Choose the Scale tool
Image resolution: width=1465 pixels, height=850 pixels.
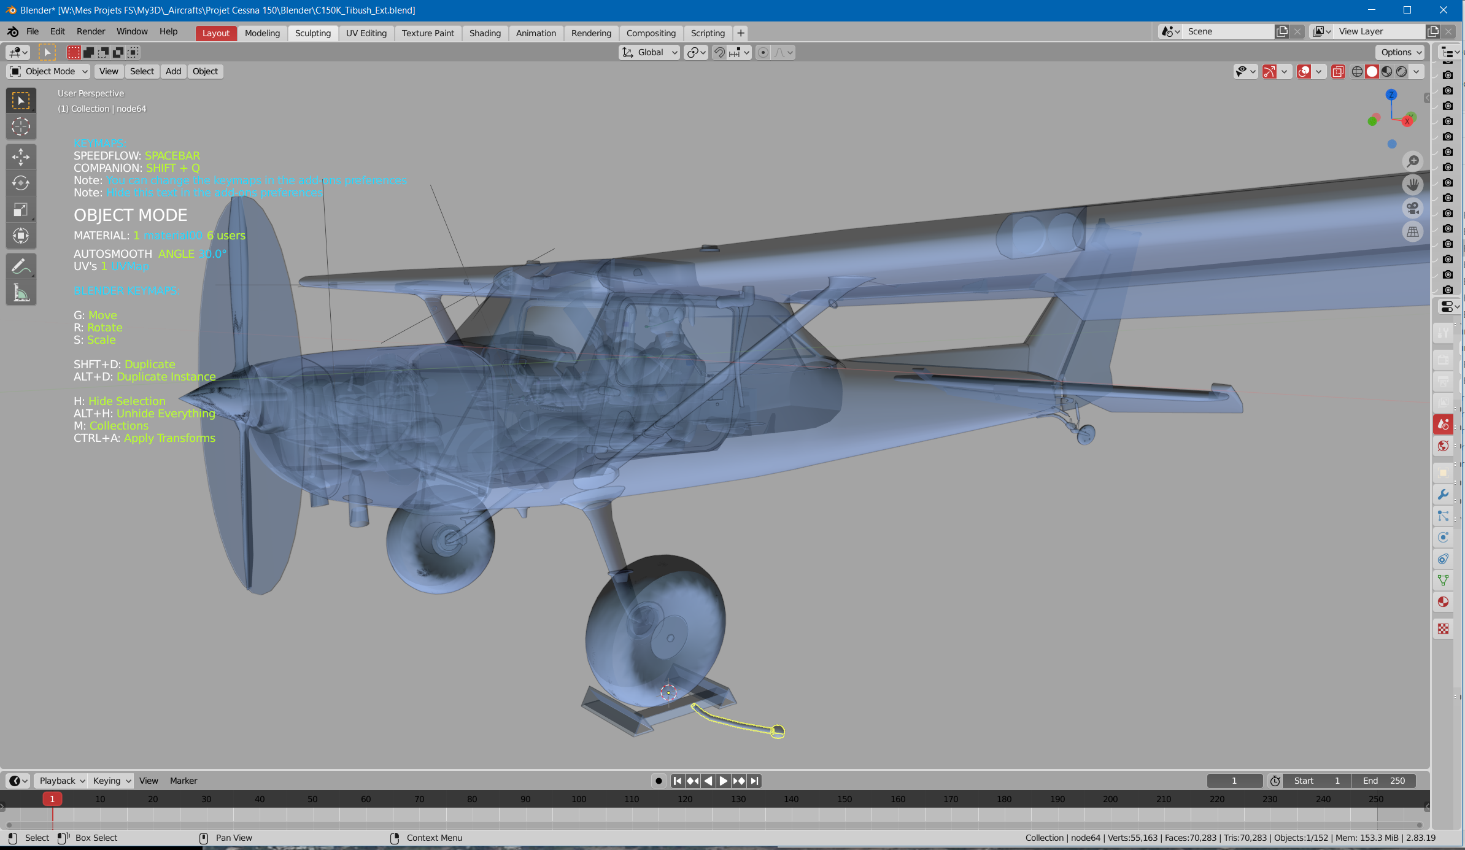21,209
